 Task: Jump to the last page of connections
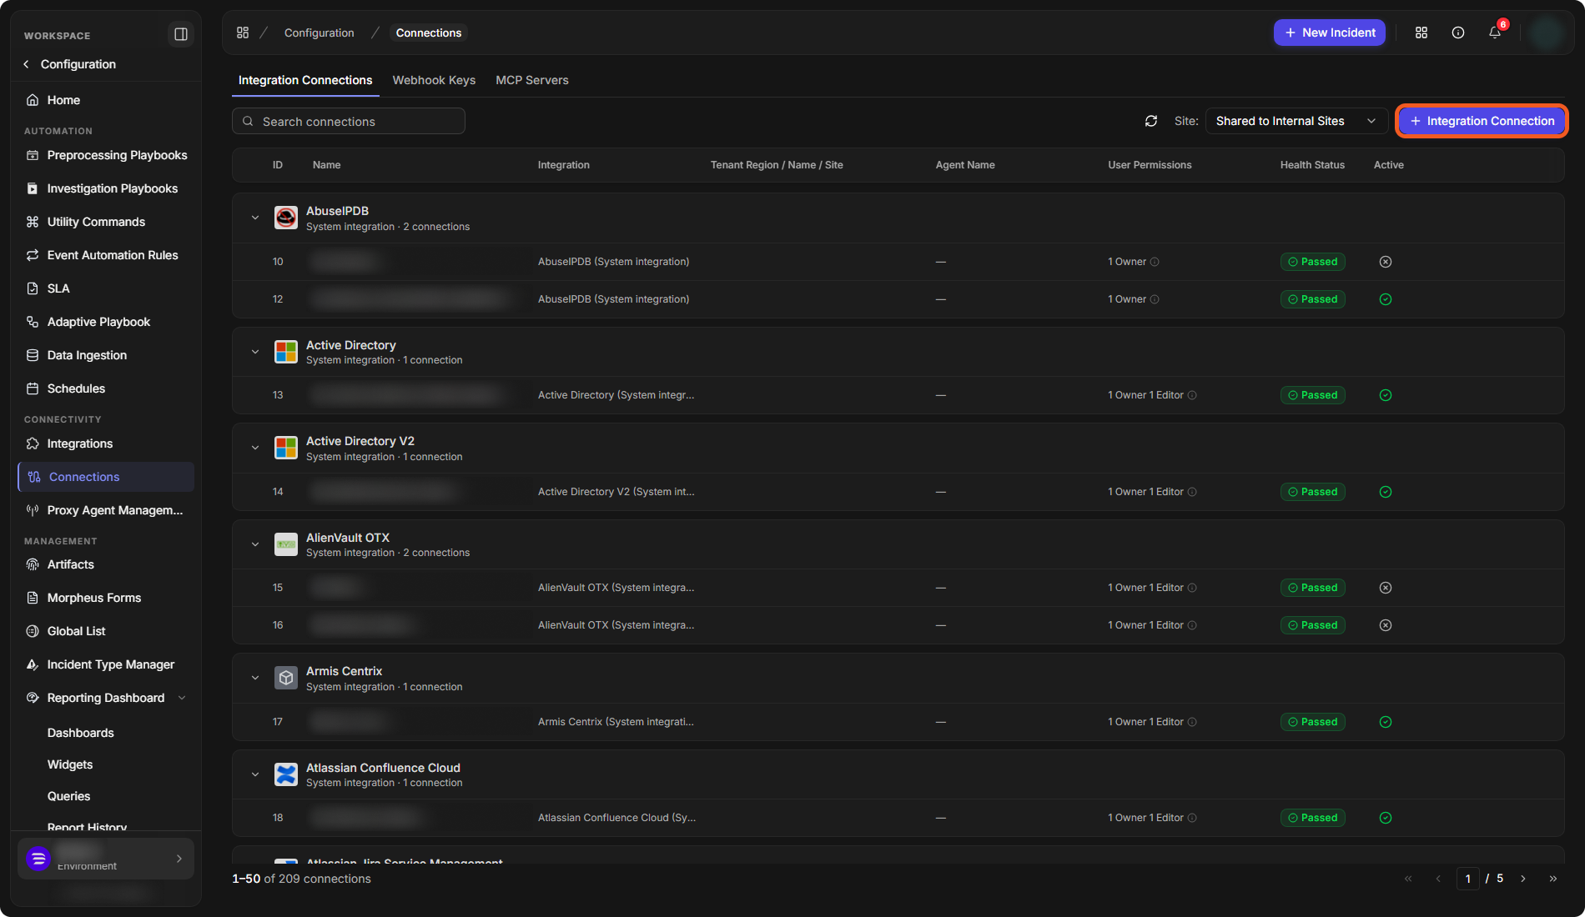pyautogui.click(x=1553, y=879)
